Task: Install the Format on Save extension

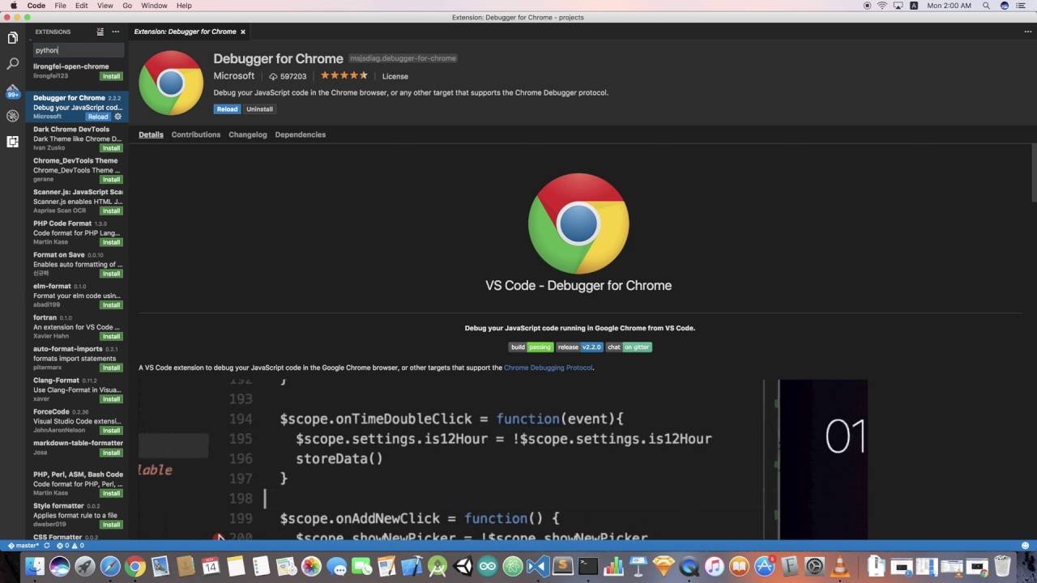Action: point(111,274)
